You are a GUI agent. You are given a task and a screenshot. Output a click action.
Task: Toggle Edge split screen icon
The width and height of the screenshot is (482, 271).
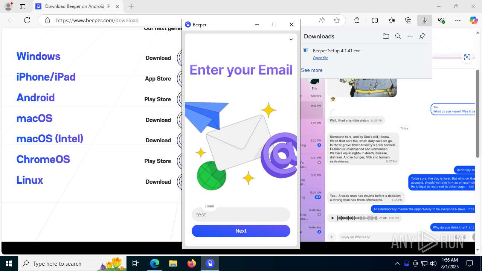click(375, 20)
